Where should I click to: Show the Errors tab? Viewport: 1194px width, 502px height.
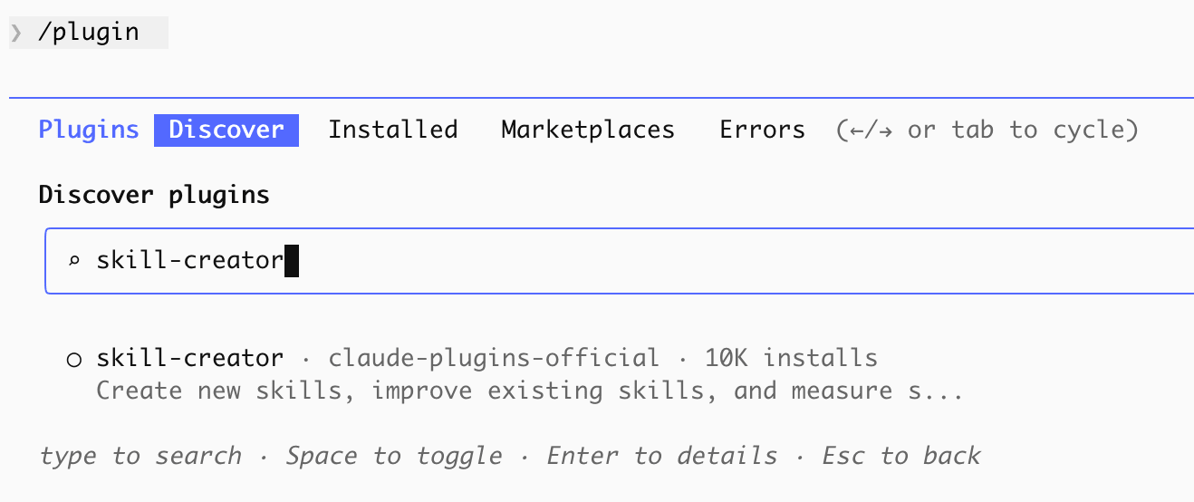coord(762,130)
